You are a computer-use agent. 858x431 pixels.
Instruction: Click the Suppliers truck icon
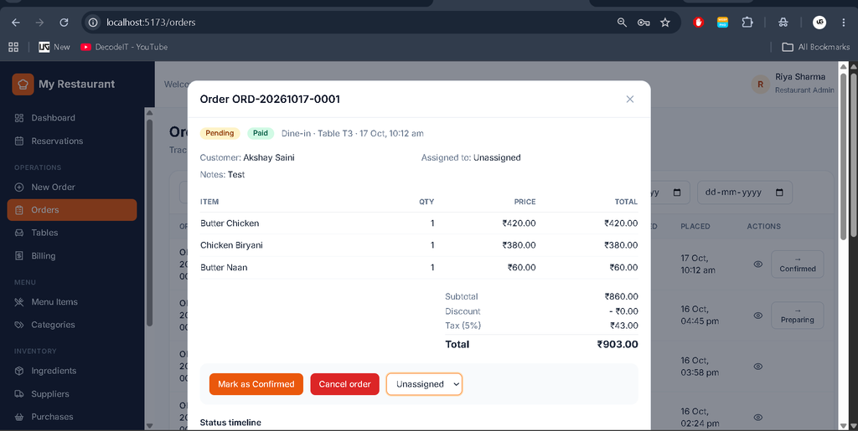pos(19,394)
